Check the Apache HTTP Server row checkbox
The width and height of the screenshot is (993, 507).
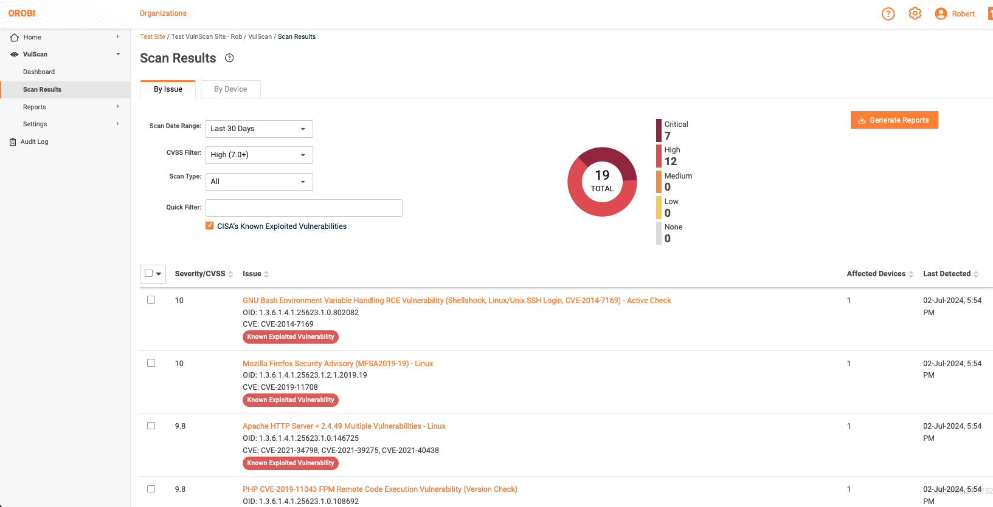click(x=151, y=426)
